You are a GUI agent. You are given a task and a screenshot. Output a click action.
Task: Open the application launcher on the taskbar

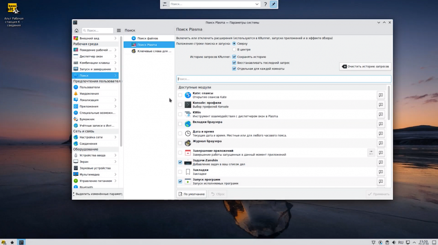click(3, 242)
